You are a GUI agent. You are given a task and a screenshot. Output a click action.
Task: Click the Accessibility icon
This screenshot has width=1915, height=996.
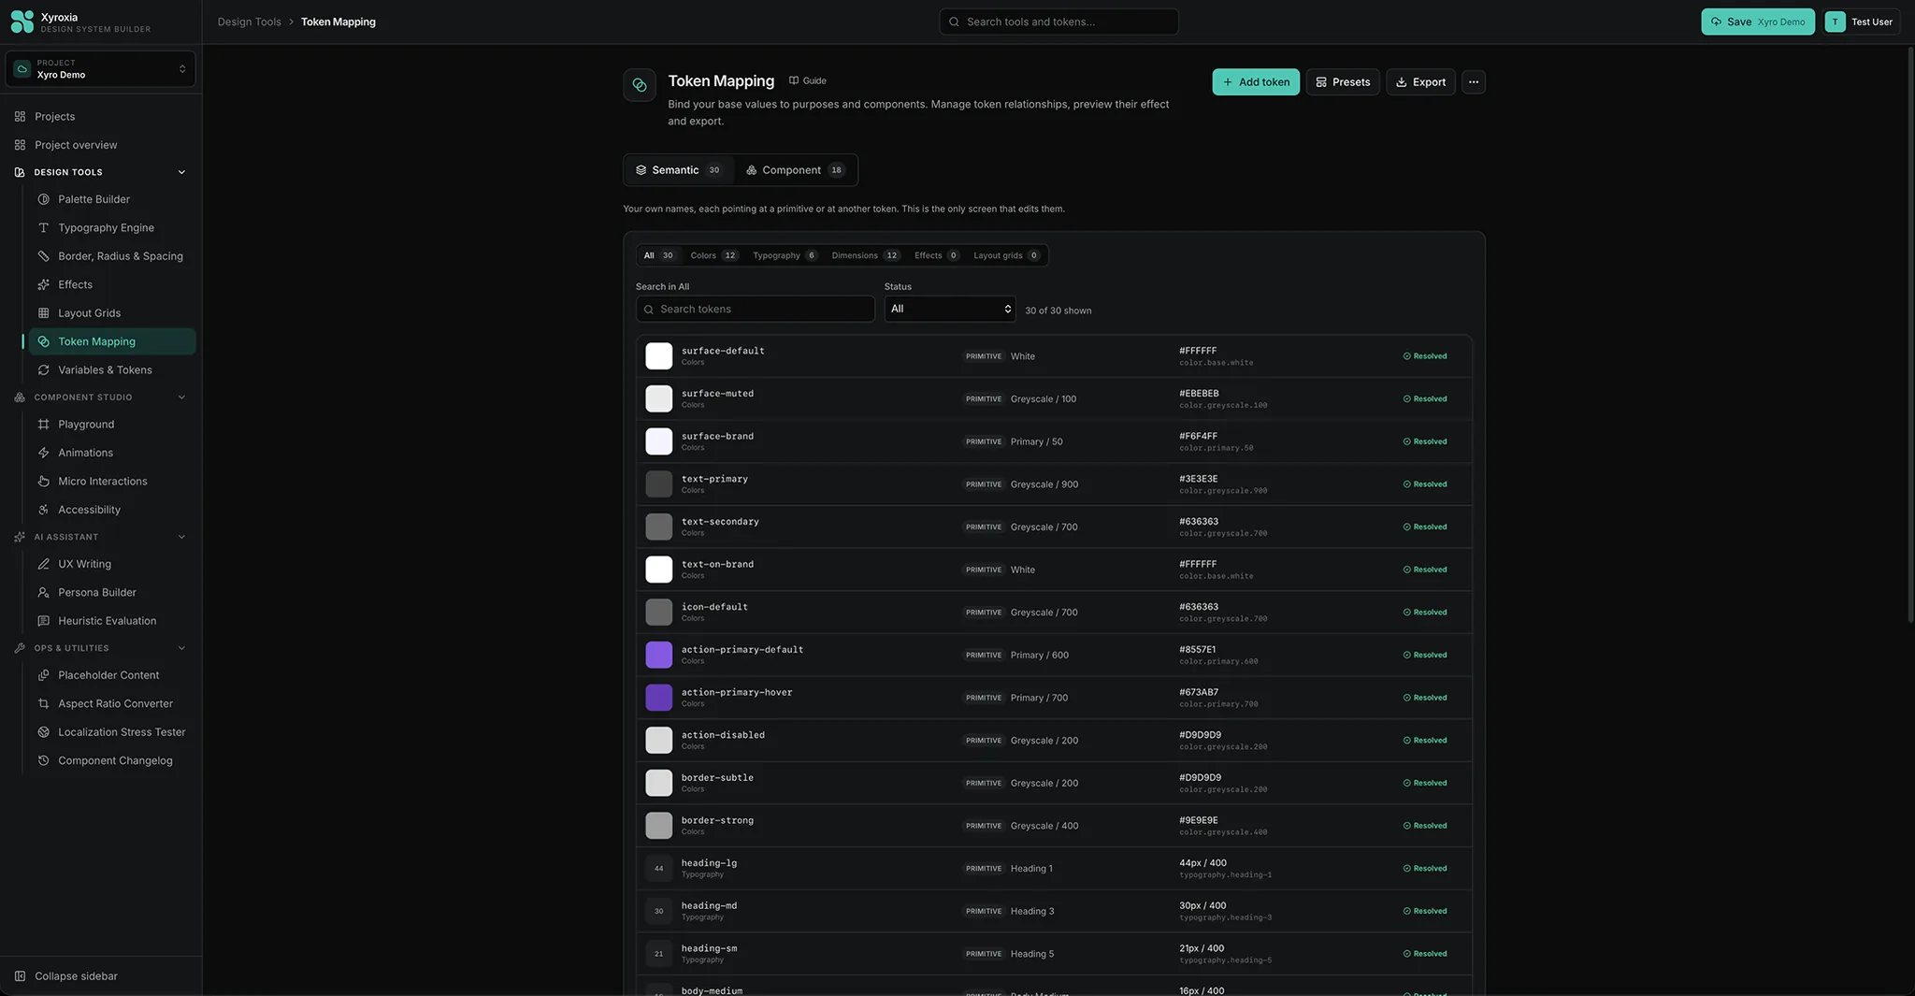[x=43, y=510]
